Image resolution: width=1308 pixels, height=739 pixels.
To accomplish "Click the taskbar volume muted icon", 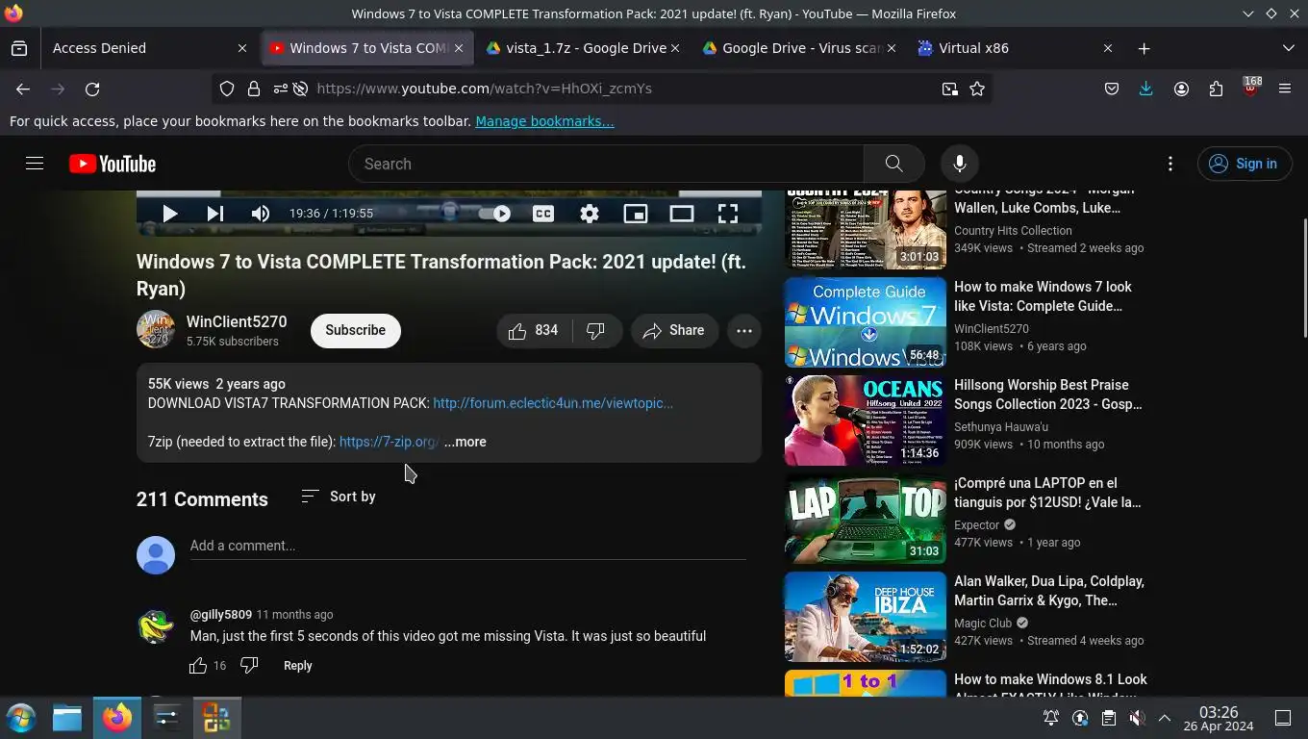I will coord(1136,718).
